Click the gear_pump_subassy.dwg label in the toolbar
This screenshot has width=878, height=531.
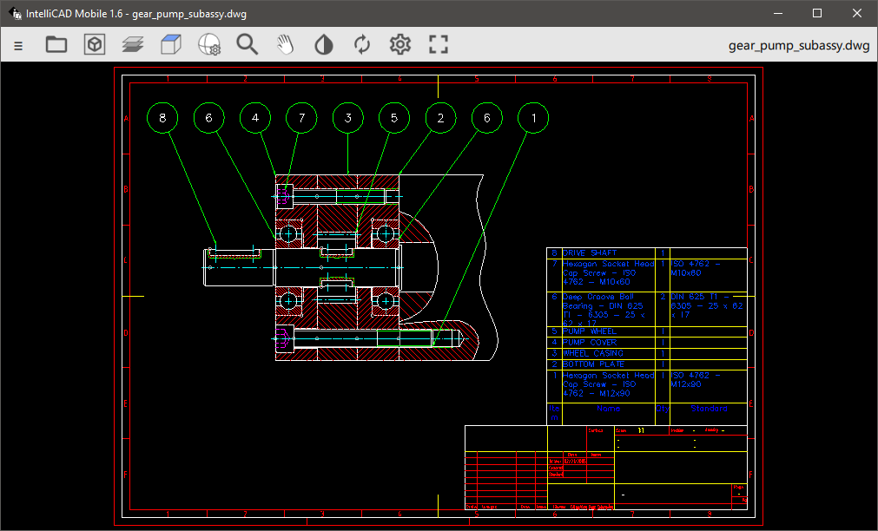(801, 44)
